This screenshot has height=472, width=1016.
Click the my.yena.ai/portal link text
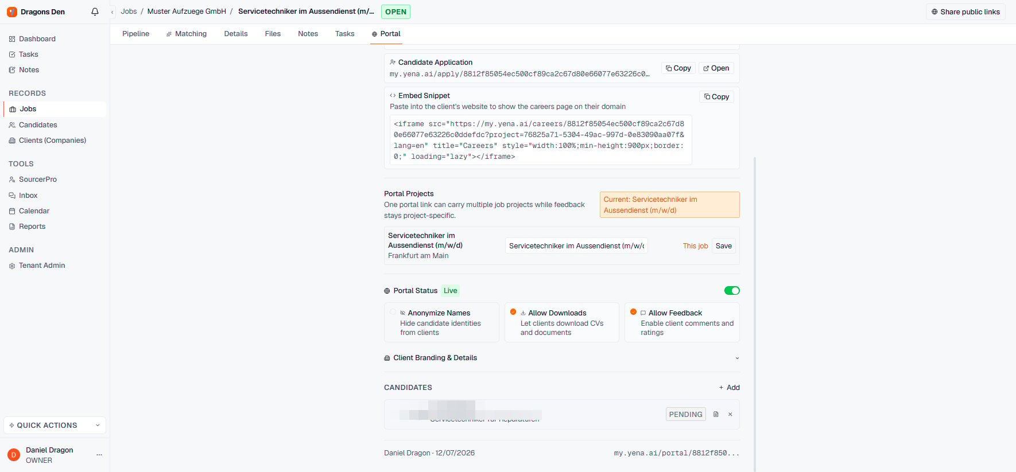[676, 453]
